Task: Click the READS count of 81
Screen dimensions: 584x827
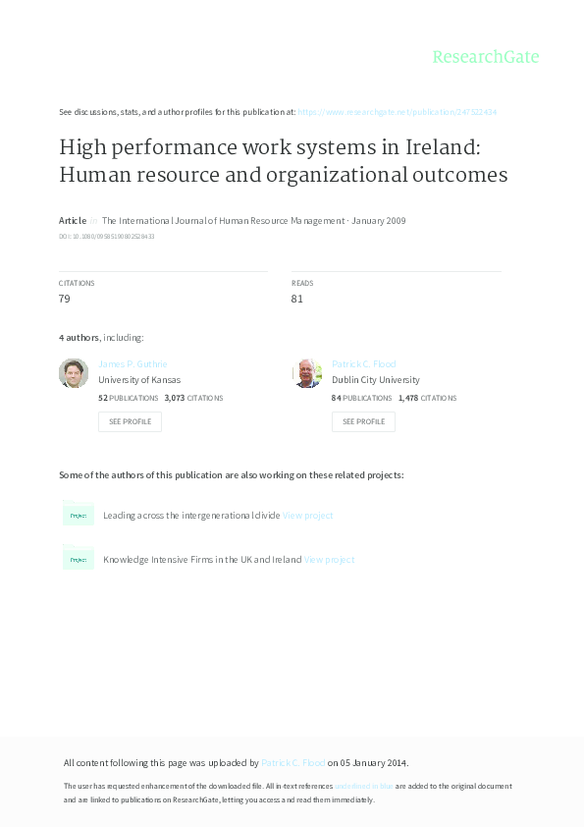Action: point(297,299)
